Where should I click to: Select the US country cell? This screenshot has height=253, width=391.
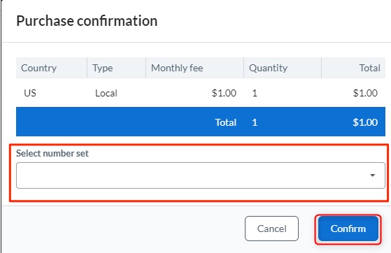(30, 93)
